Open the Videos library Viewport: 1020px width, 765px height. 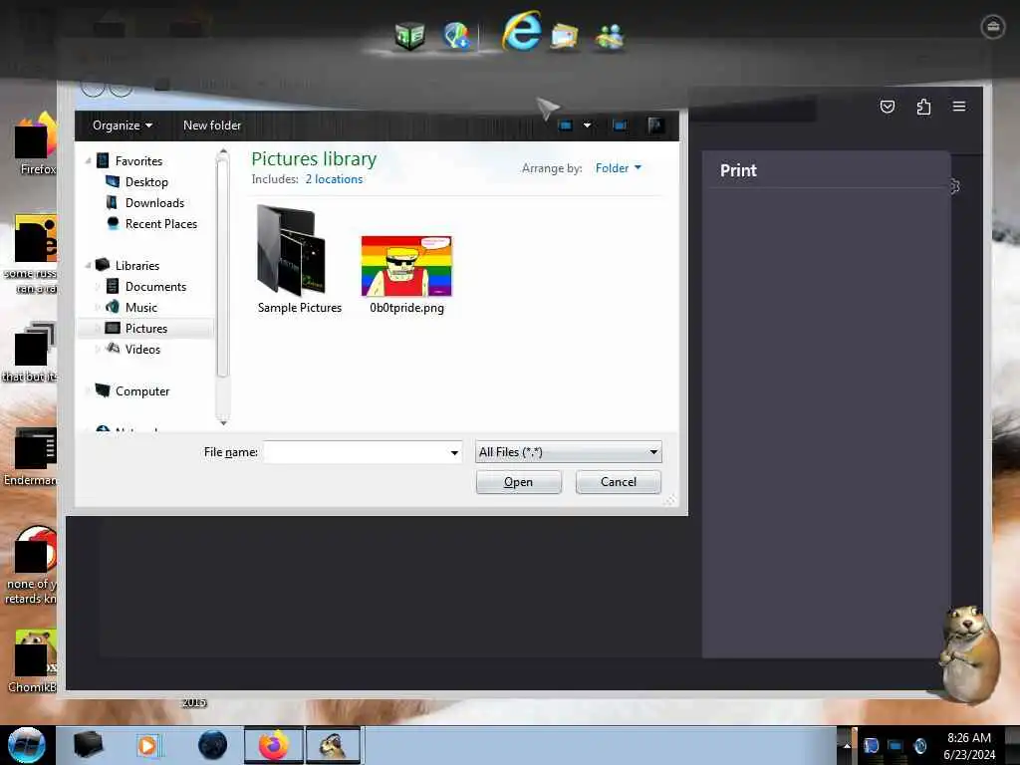(x=142, y=350)
